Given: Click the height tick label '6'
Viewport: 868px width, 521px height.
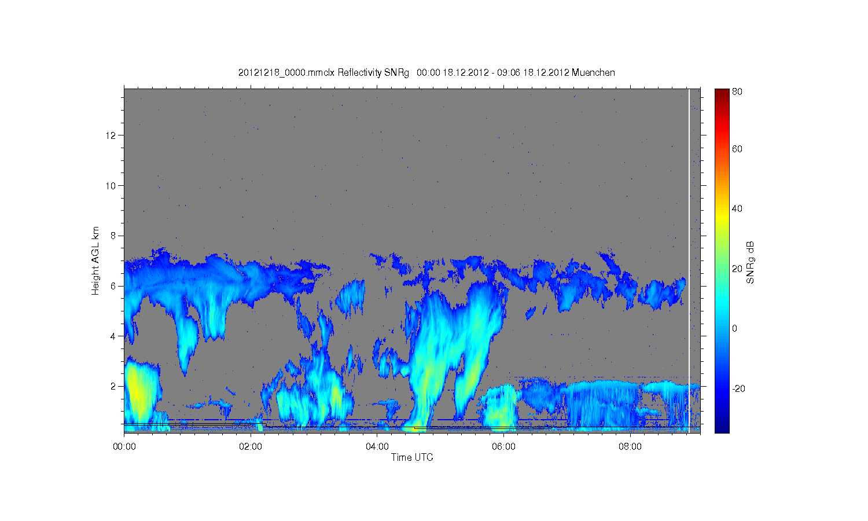Looking at the screenshot, I should (x=114, y=286).
